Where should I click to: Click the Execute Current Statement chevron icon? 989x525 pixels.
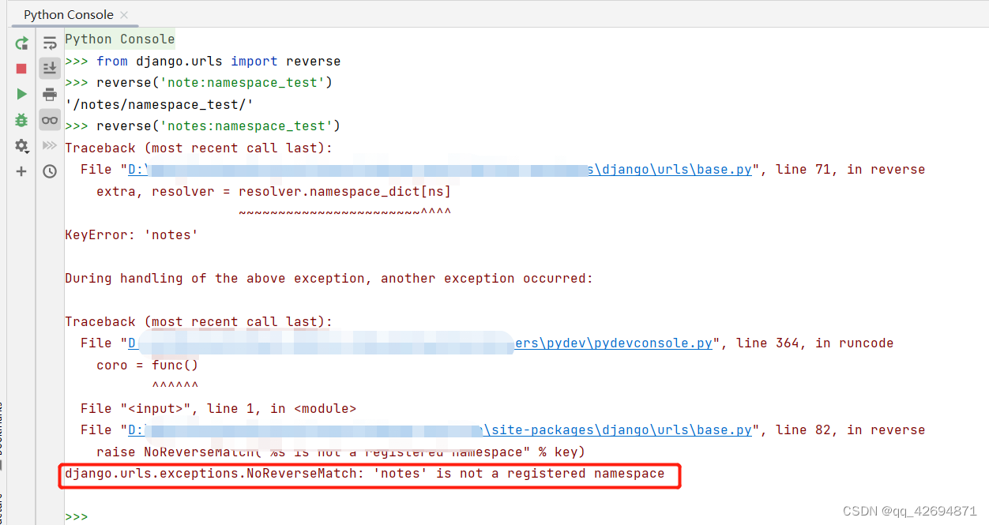pyautogui.click(x=50, y=145)
